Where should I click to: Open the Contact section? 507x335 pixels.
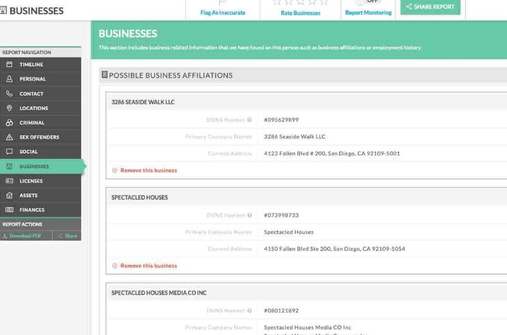point(41,93)
